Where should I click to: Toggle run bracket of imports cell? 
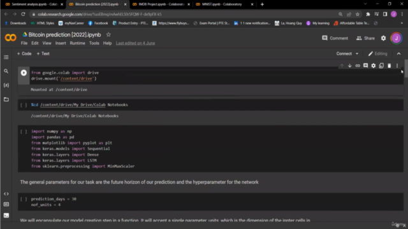tap(24, 132)
